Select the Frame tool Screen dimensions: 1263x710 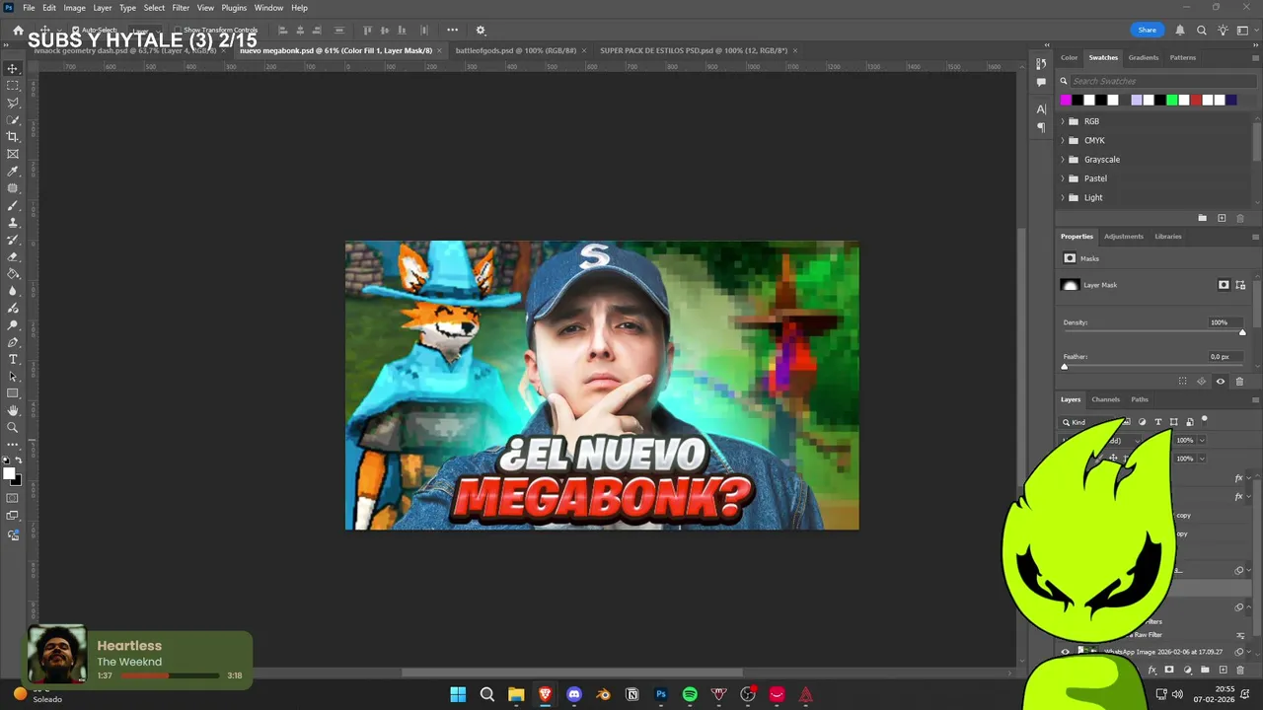tap(13, 154)
